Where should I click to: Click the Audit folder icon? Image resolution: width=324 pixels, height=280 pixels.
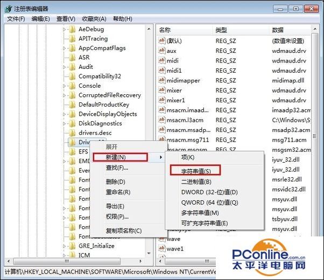tap(72, 67)
